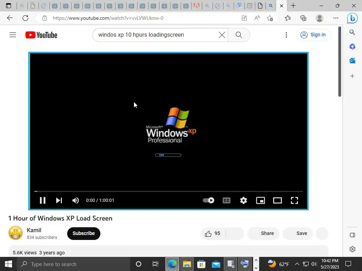
Task: Close the current YouTube tab
Action: 281,6
